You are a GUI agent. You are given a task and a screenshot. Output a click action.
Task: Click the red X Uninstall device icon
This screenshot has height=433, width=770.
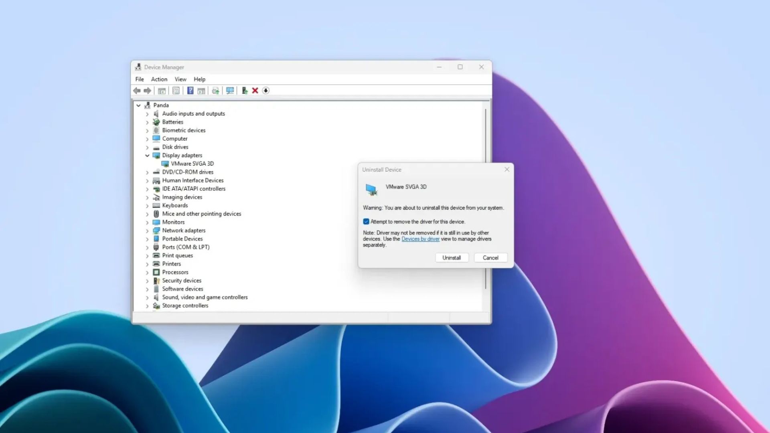(255, 91)
